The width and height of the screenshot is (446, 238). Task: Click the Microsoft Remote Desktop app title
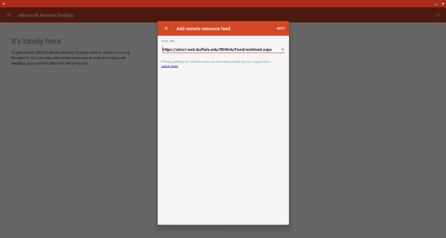point(46,15)
